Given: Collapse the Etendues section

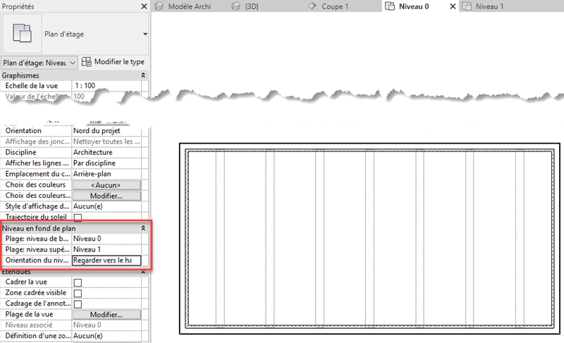Looking at the screenshot, I should tap(144, 271).
